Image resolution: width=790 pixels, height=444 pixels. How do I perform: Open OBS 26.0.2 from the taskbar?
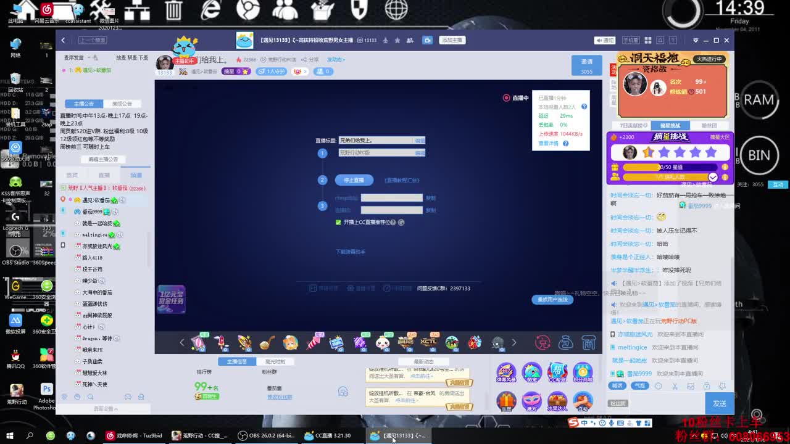click(267, 435)
